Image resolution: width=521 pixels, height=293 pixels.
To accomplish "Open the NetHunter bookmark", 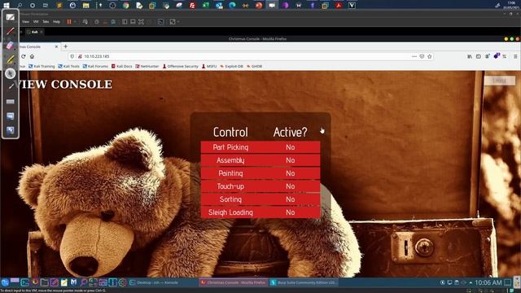I will [x=147, y=67].
